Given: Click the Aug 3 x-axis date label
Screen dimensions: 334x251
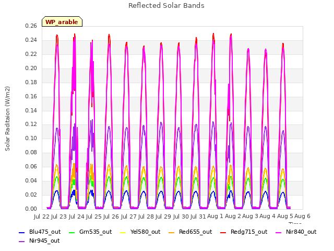Looking at the screenshot, I should tap(250, 216).
